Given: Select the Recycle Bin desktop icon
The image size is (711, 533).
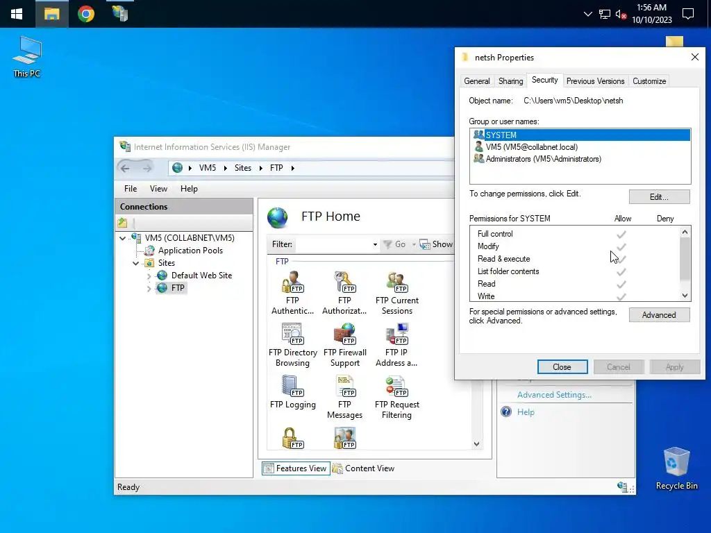Looking at the screenshot, I should click(x=676, y=468).
